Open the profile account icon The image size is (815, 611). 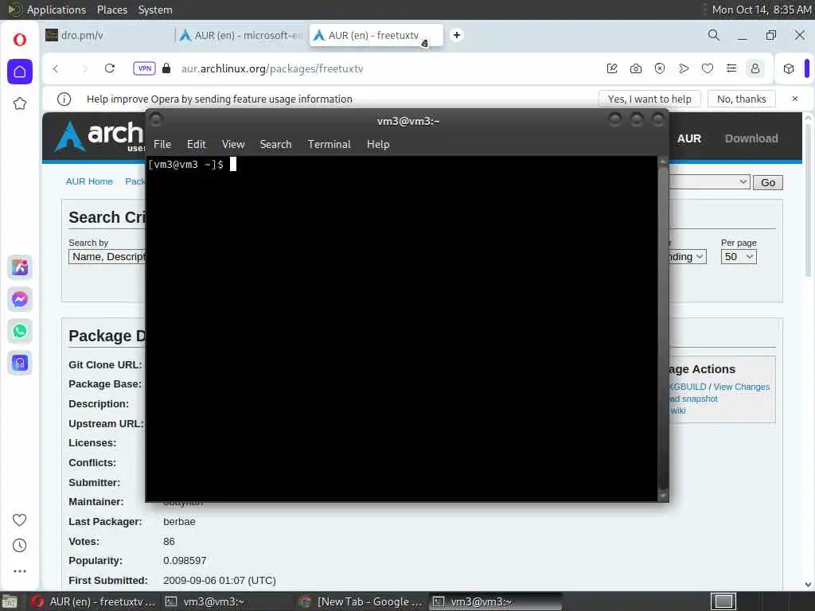coord(755,68)
